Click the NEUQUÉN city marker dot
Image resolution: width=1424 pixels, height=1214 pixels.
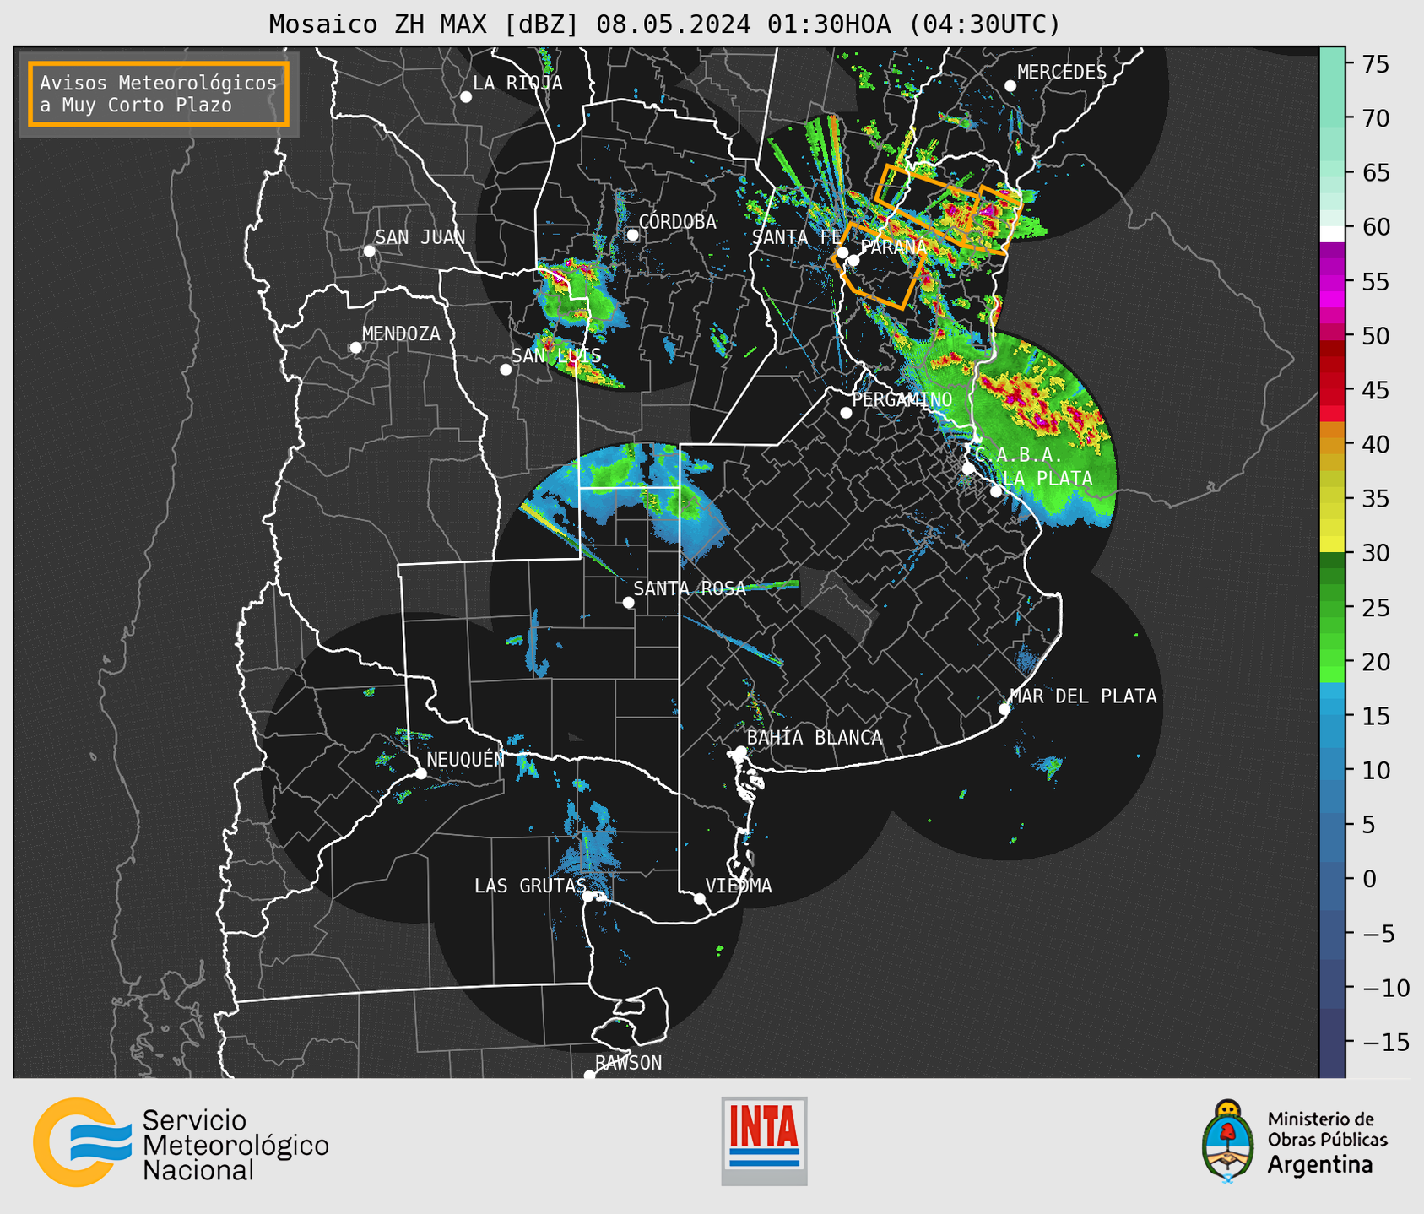(x=421, y=773)
